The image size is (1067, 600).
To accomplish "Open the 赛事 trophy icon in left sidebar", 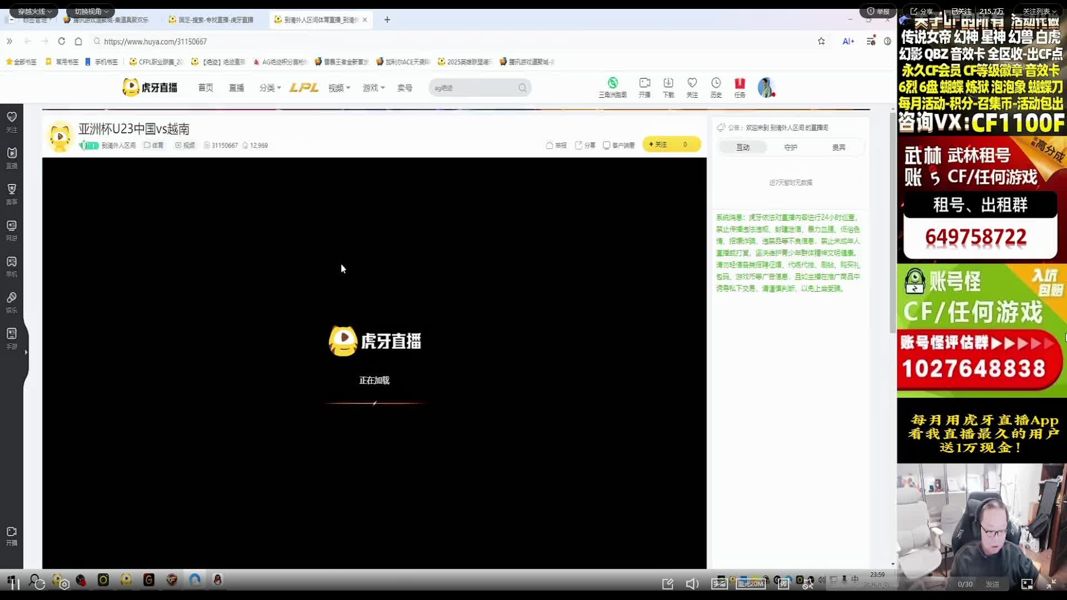I will pyautogui.click(x=12, y=189).
